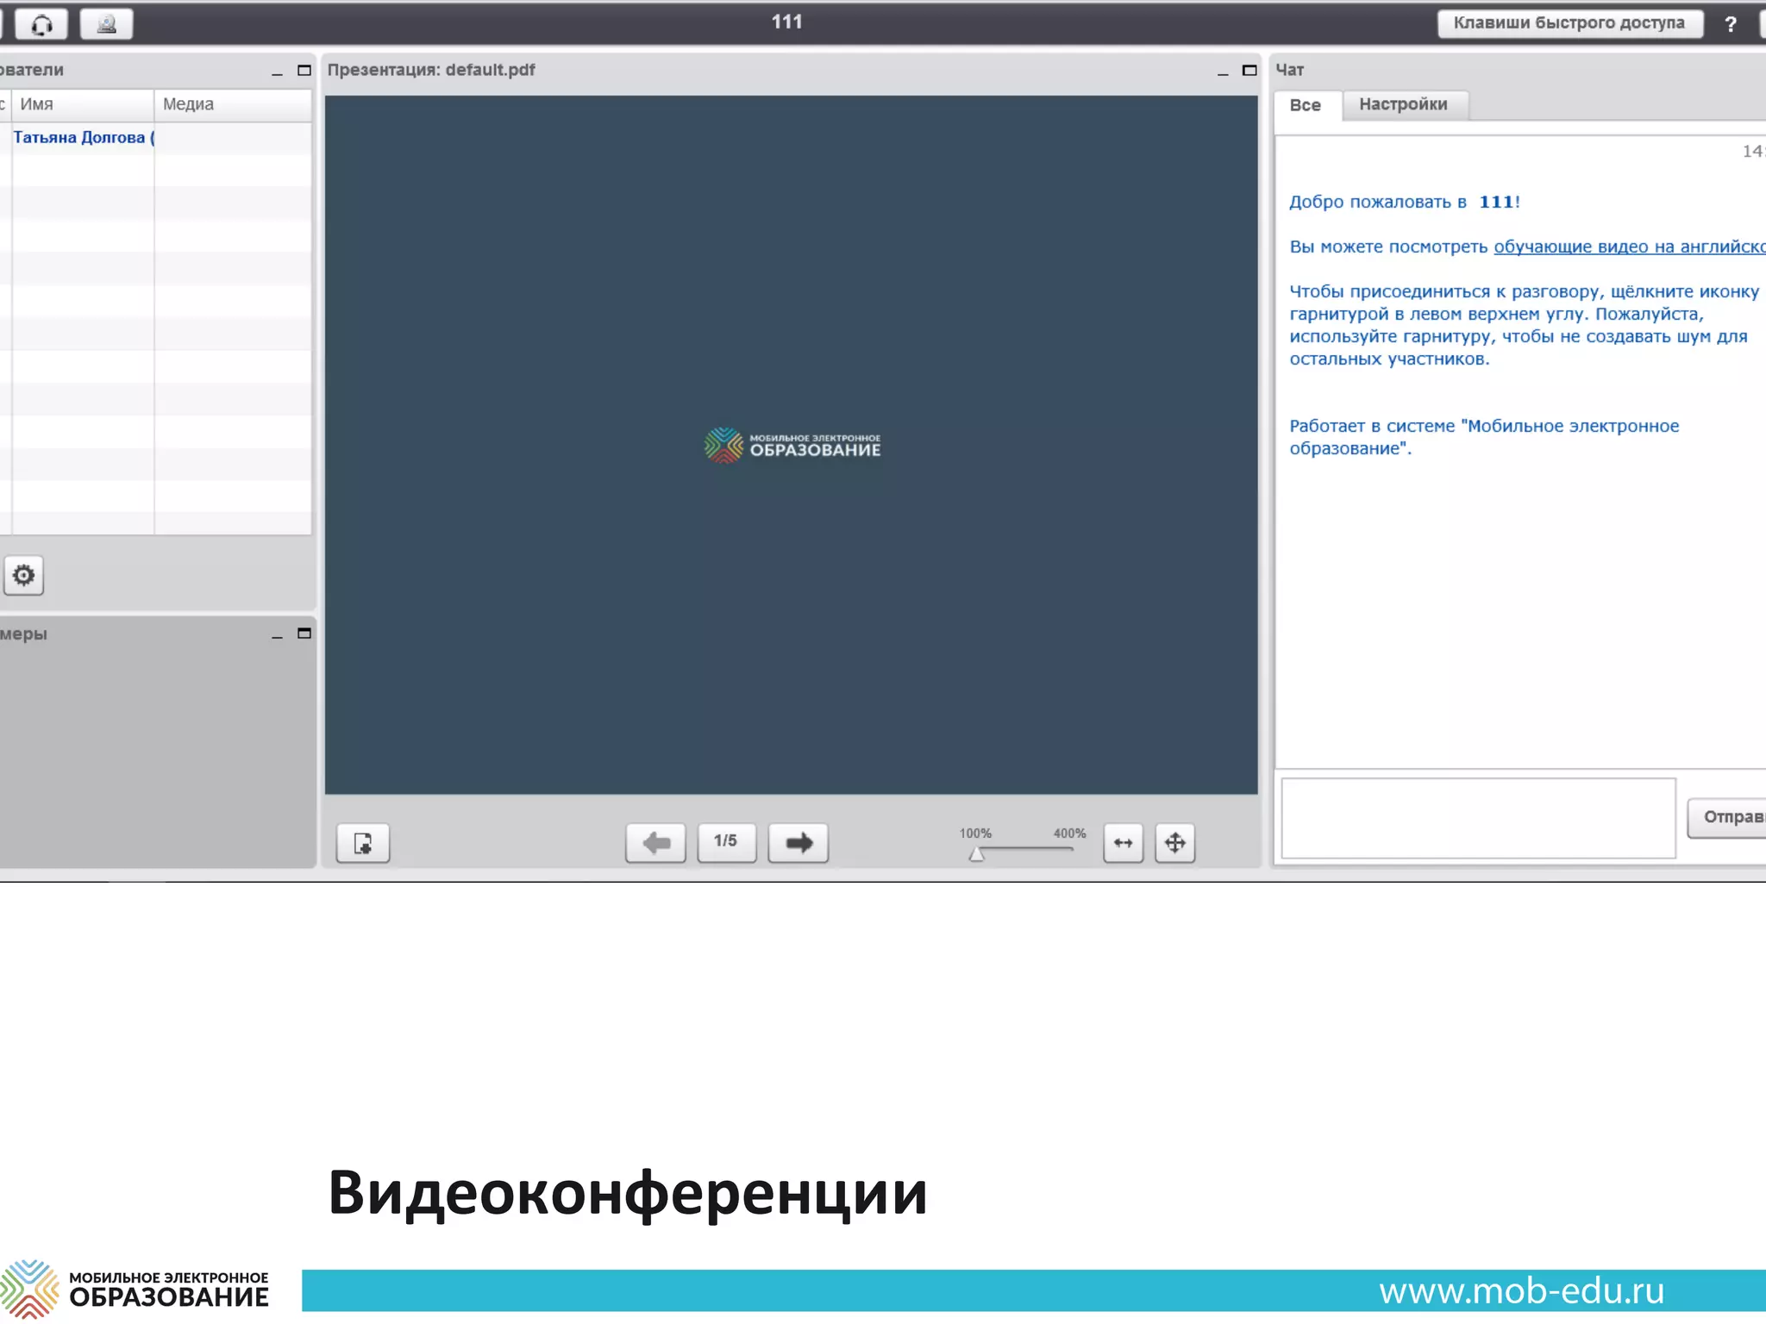Maximize the webcams panel
The width and height of the screenshot is (1766, 1324).
pyautogui.click(x=304, y=634)
